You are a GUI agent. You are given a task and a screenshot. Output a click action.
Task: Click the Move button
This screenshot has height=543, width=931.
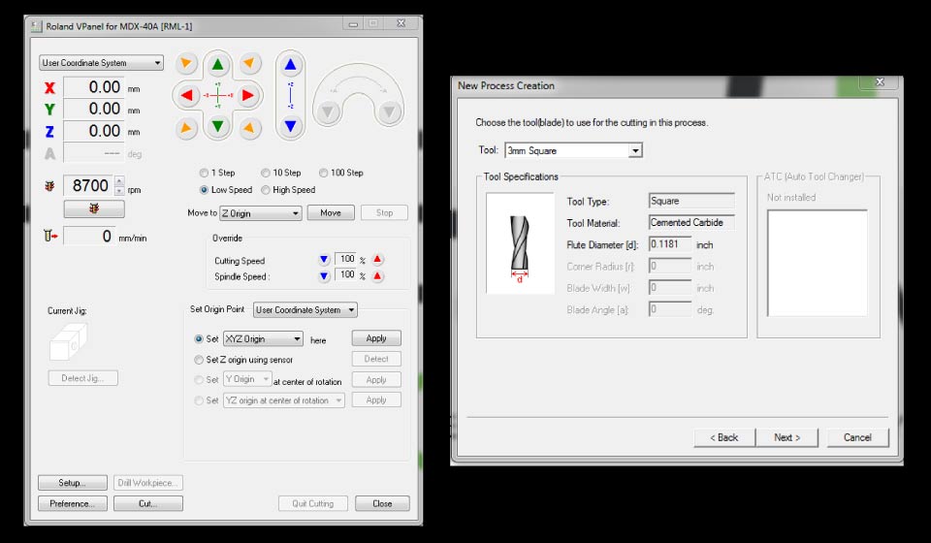[x=331, y=213]
